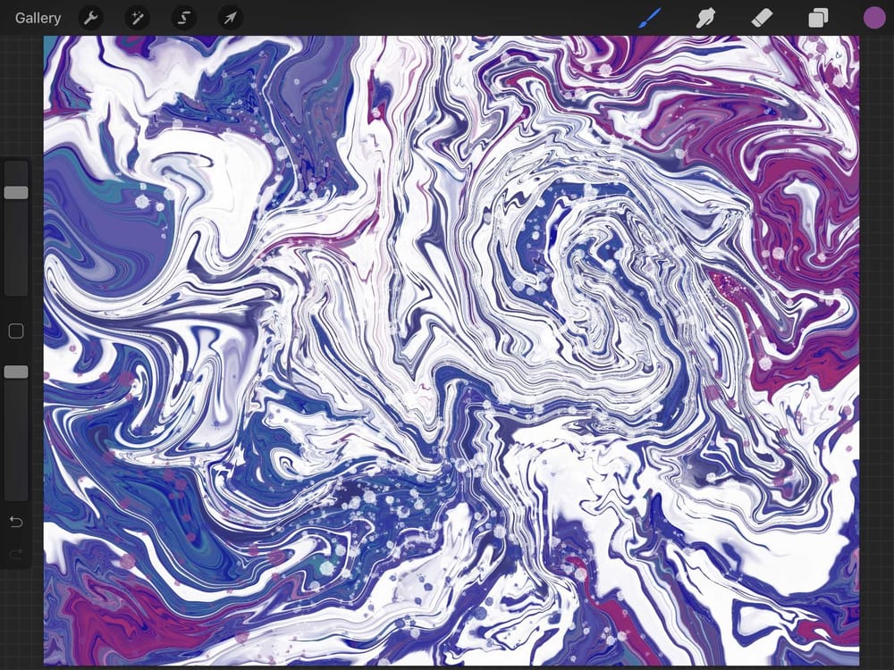Image resolution: width=894 pixels, height=670 pixels.
Task: Open the Layers panel
Action: coord(818,18)
